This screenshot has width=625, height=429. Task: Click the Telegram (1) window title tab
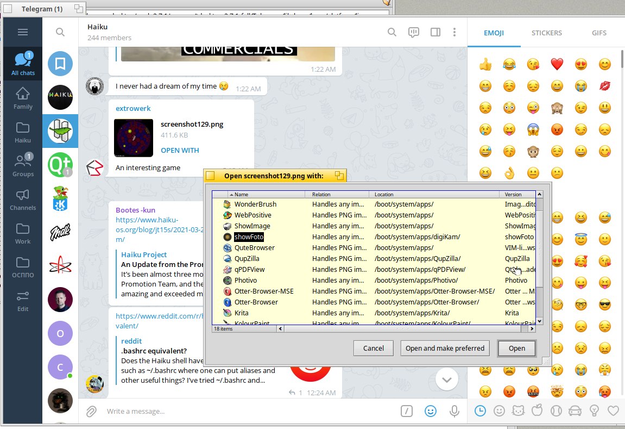42,9
